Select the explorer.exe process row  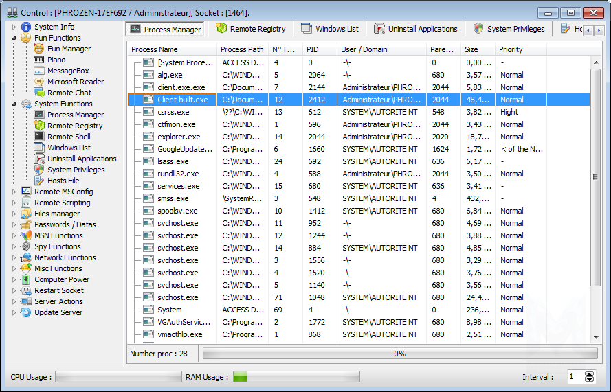point(179,137)
